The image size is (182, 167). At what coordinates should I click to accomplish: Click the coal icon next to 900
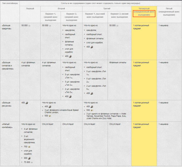[x=29, y=158]
